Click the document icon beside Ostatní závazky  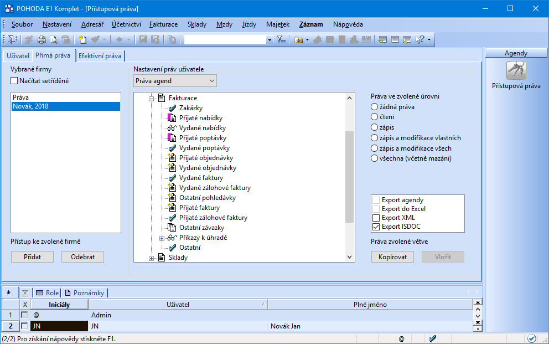click(x=172, y=227)
